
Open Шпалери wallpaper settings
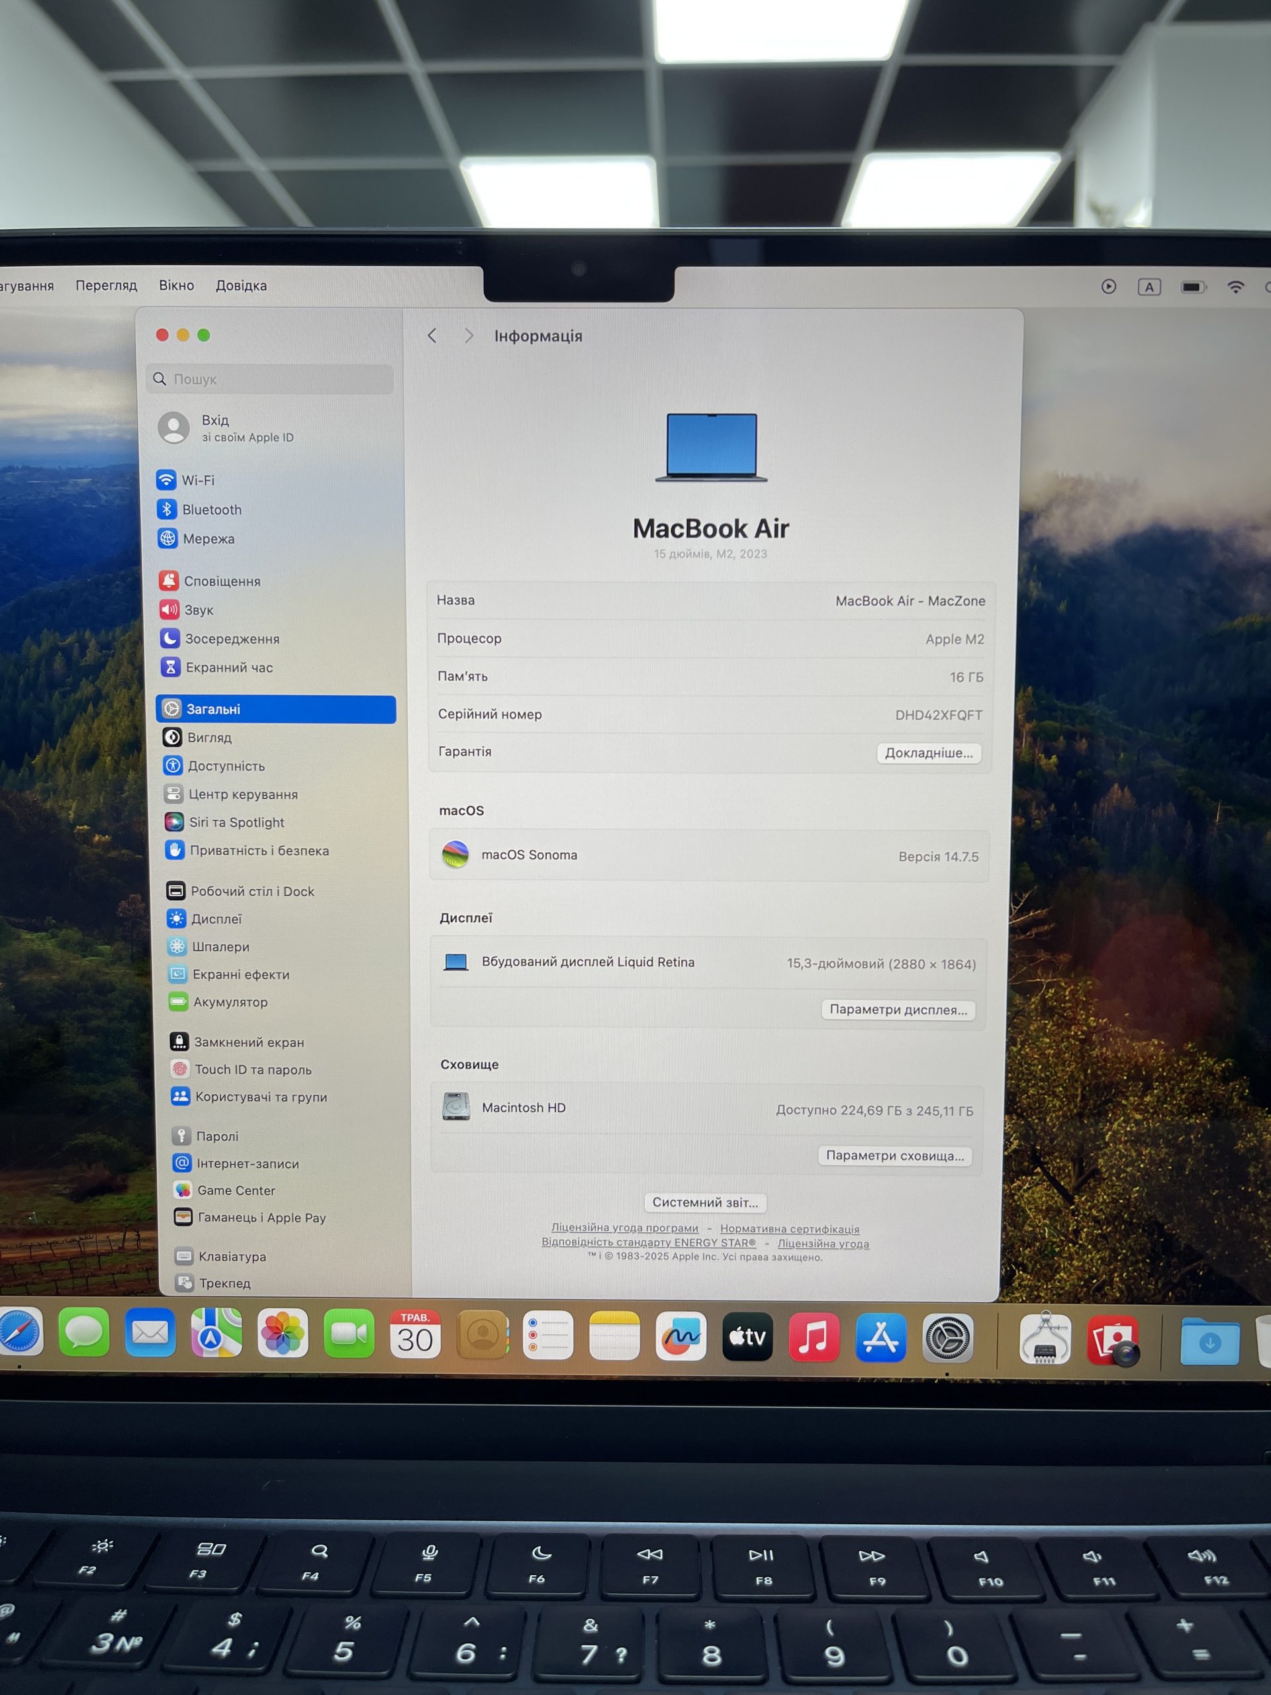coord(209,946)
